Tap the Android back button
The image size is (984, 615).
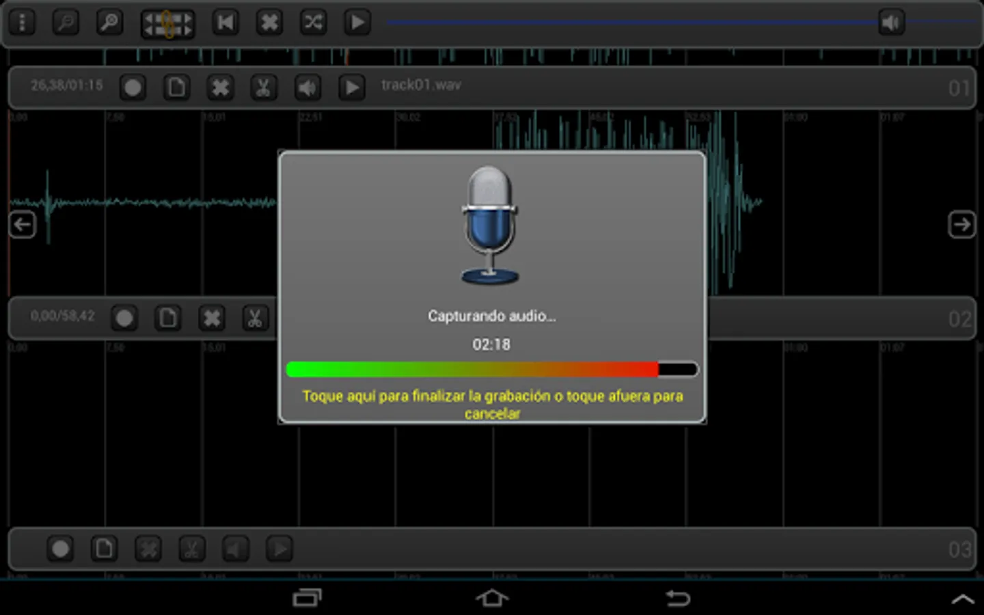pos(678,598)
